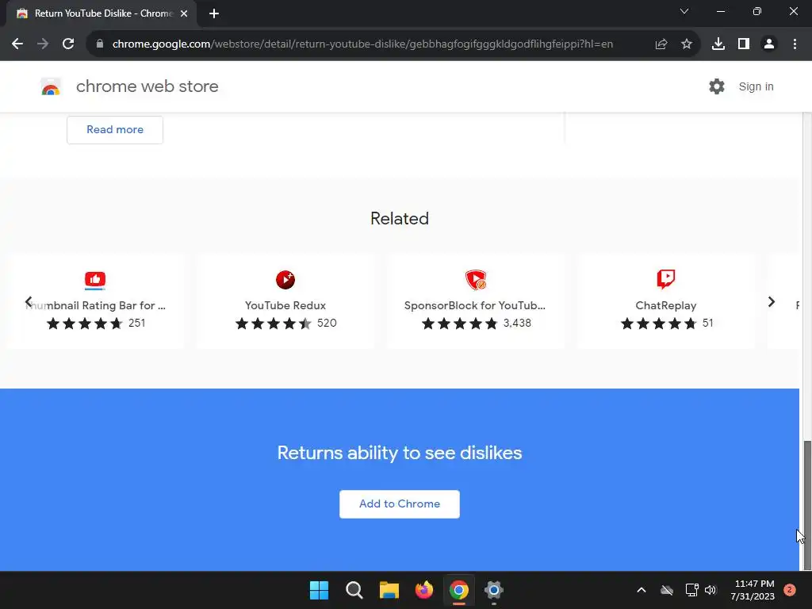The height and width of the screenshot is (609, 812).
Task: Open the clock and date flyout
Action: (754, 590)
